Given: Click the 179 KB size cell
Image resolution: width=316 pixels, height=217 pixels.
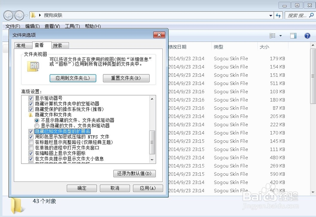Looking at the screenshot, I should pyautogui.click(x=277, y=59).
